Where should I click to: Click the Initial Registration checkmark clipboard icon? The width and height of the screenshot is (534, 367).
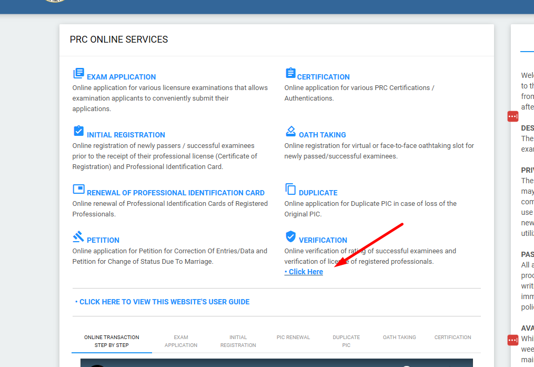(79, 131)
